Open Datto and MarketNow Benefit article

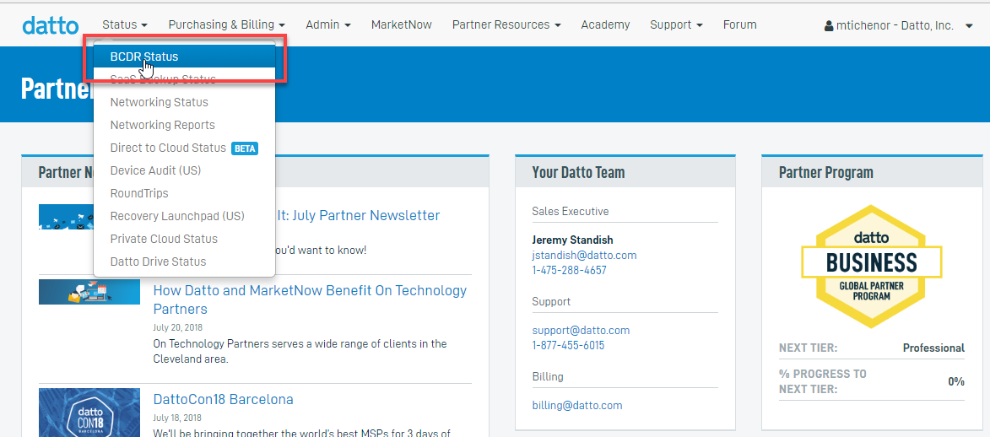click(x=310, y=300)
